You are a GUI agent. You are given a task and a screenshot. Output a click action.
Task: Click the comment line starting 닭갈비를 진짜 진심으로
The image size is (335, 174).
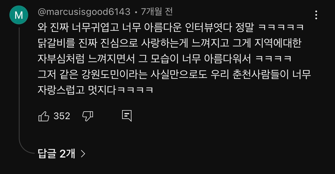pos(170,43)
